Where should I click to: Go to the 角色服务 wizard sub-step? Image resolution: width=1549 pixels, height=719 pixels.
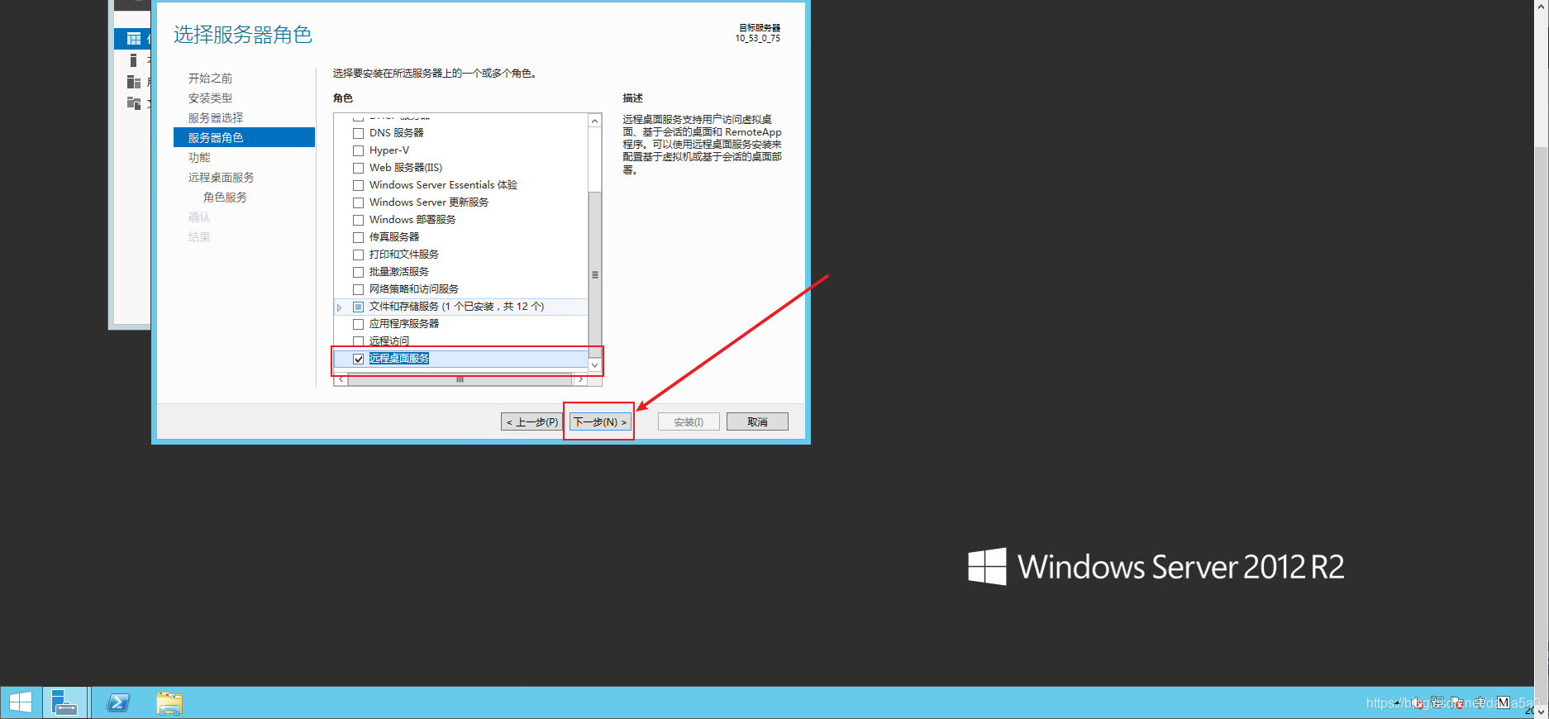point(225,198)
